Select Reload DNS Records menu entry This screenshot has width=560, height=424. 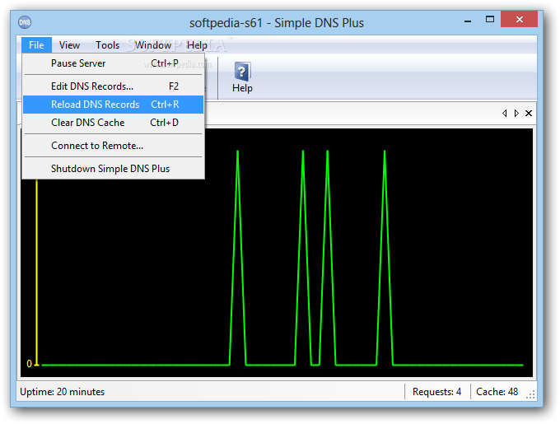click(x=113, y=105)
